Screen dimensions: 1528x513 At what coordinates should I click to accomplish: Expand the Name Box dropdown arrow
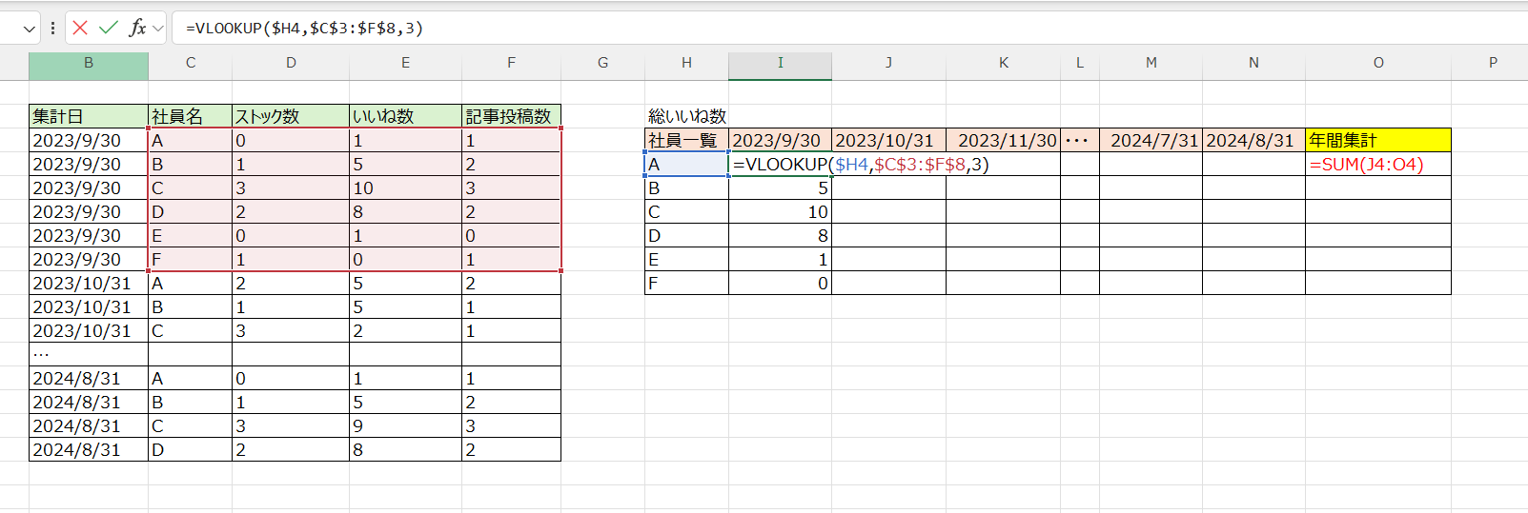click(29, 29)
